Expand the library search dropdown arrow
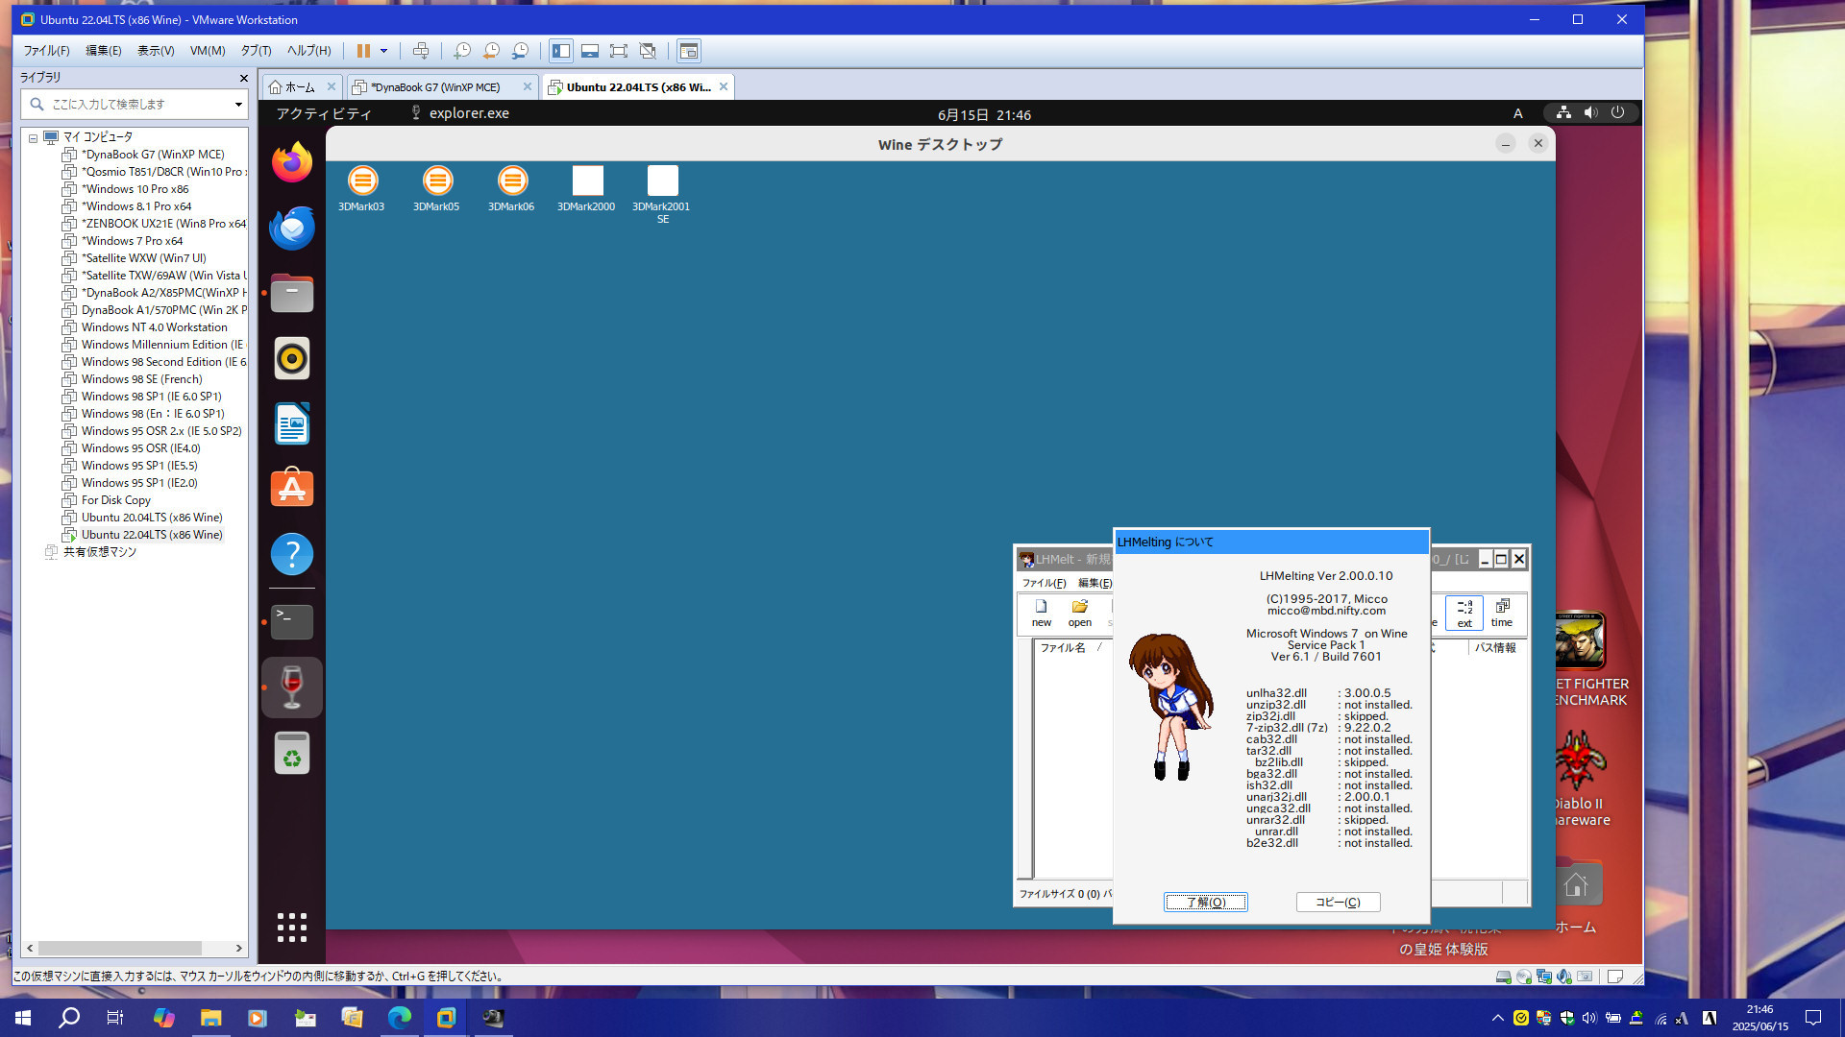Image resolution: width=1845 pixels, height=1037 pixels. tap(238, 104)
